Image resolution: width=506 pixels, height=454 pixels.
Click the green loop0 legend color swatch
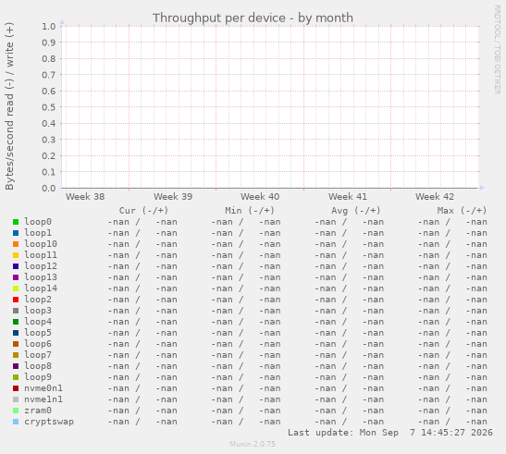click(x=16, y=222)
